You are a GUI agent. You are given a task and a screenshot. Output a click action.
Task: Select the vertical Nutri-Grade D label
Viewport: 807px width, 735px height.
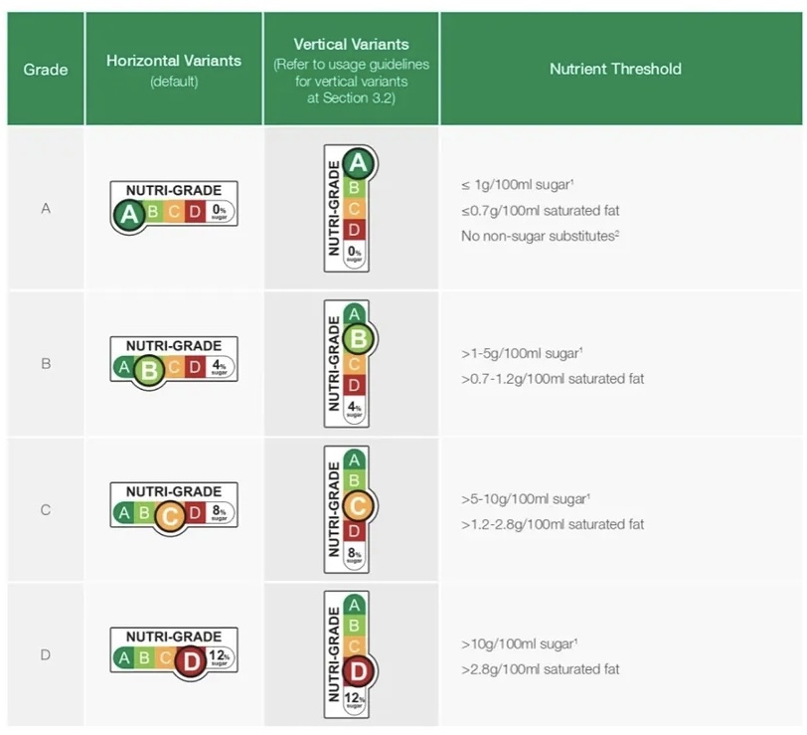click(x=347, y=654)
